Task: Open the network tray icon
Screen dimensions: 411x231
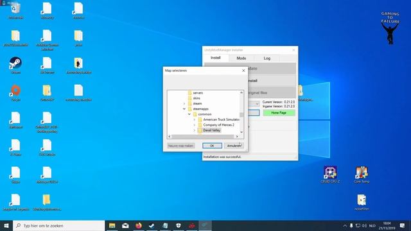Action: [x=358, y=225]
